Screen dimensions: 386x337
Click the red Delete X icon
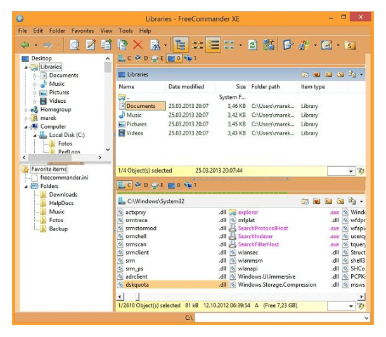(x=138, y=45)
